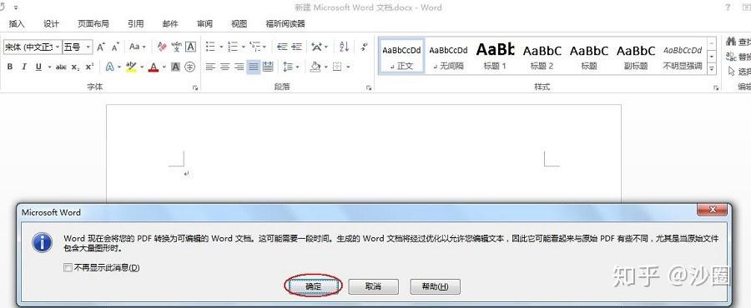Apply character shading icon
This screenshot has height=308, width=751.
[x=176, y=67]
